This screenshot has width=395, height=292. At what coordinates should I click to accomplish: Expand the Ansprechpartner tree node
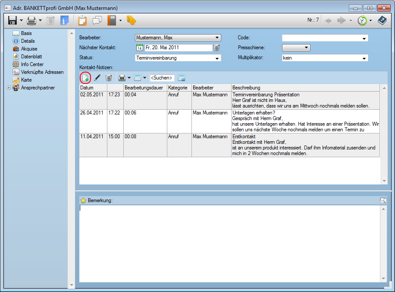(9, 88)
